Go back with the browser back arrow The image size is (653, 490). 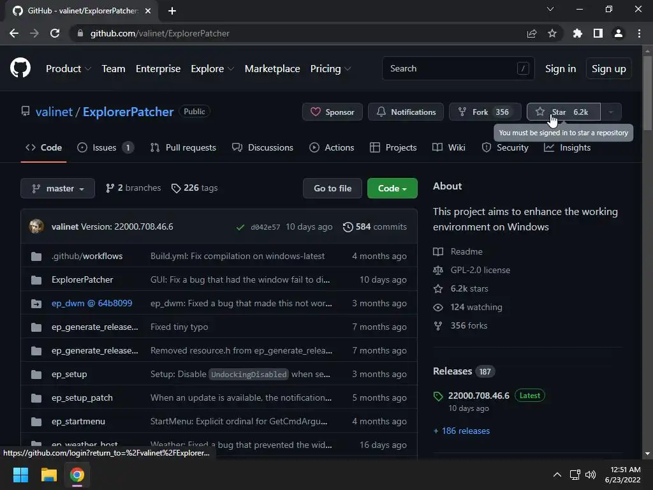14,33
